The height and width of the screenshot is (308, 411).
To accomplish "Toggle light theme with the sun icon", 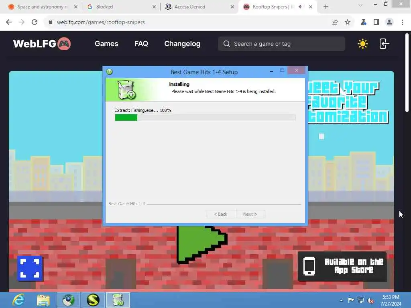I will pos(363,44).
